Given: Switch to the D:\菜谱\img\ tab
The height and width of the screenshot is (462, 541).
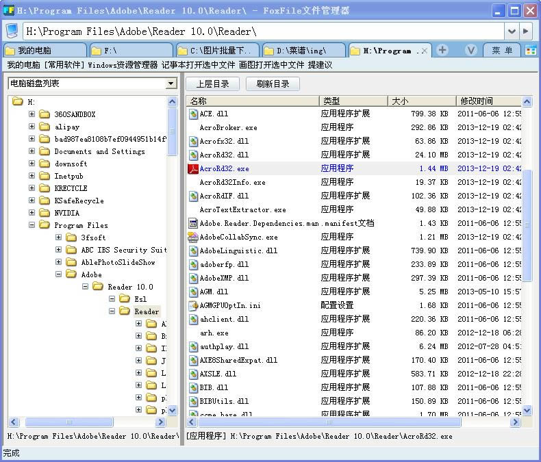Looking at the screenshot, I should point(304,51).
